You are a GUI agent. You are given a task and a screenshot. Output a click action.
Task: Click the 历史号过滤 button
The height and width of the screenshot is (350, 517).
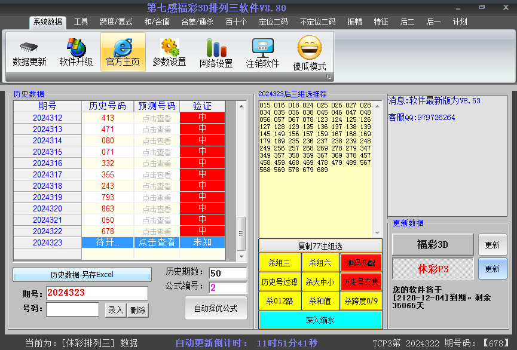coord(280,282)
